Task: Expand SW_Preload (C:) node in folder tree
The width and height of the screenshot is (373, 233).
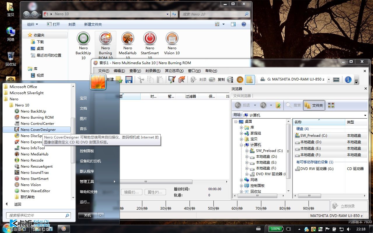Action: click(x=247, y=151)
